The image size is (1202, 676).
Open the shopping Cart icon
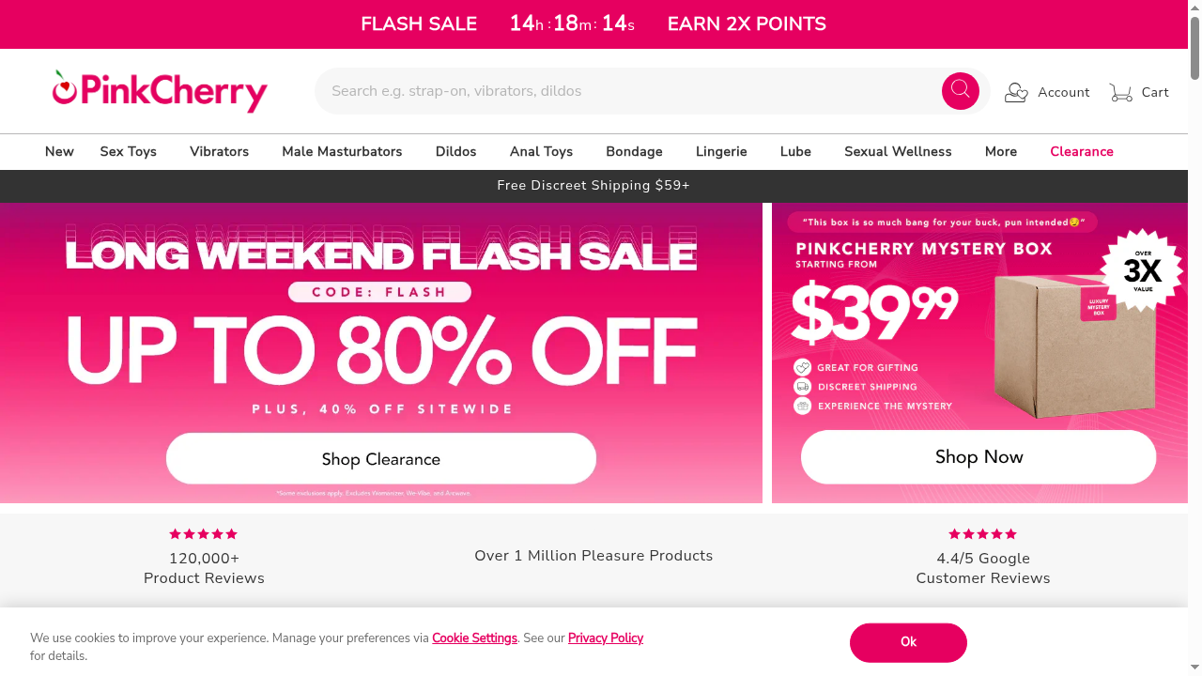[x=1120, y=92]
